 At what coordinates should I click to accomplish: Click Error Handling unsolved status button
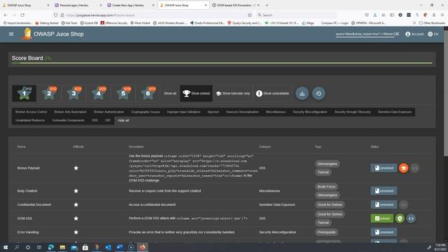coord(384,232)
